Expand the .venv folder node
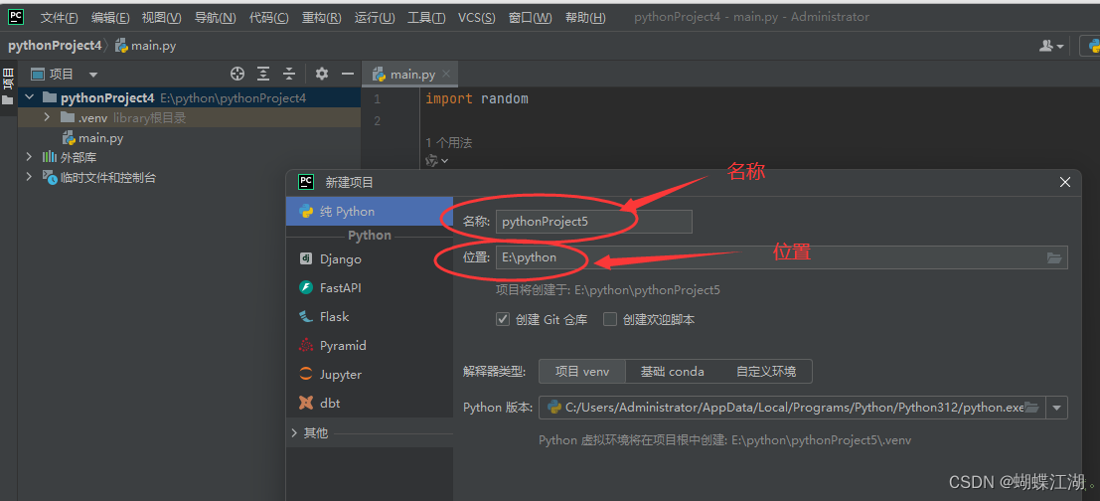 point(47,117)
